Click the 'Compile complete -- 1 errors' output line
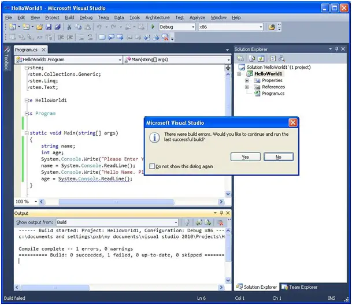 [76, 249]
